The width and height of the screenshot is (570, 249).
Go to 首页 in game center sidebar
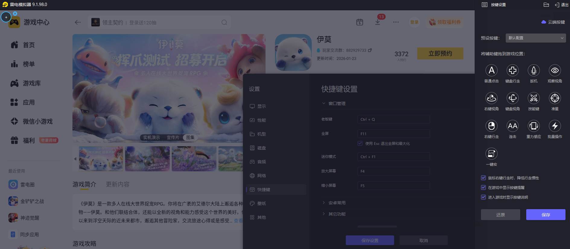23,45
